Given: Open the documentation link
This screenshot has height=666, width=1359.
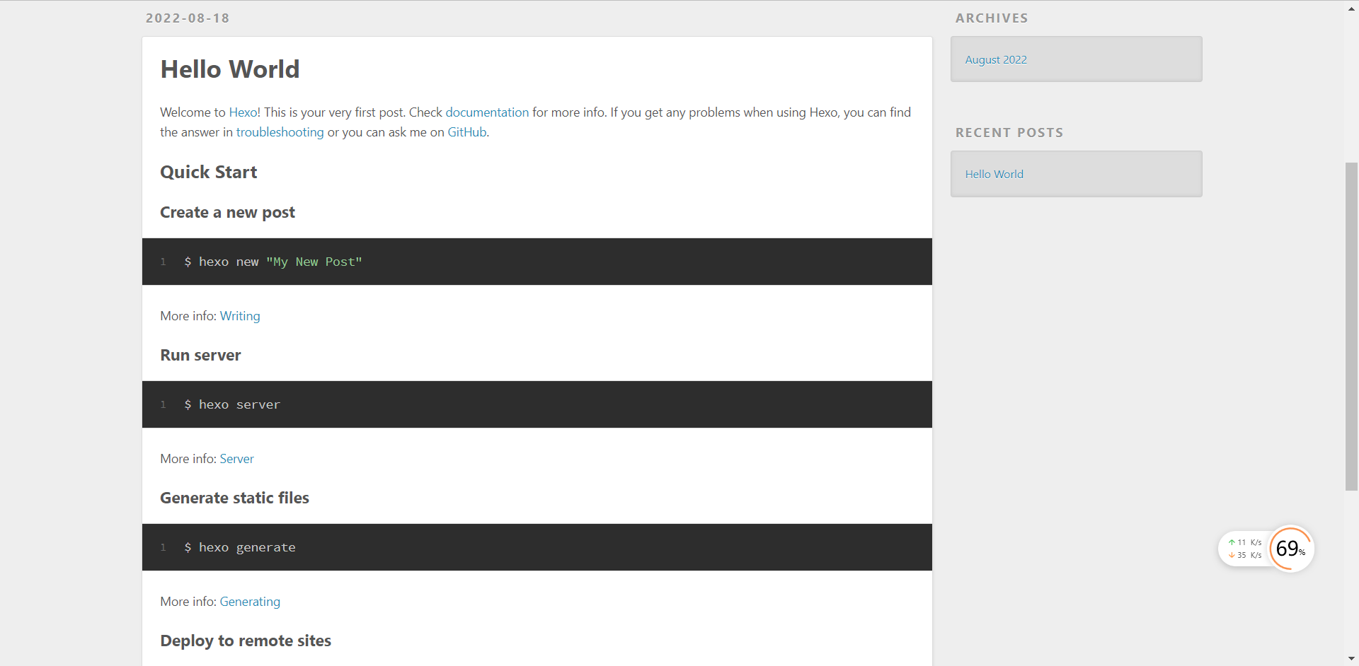Looking at the screenshot, I should point(486,112).
